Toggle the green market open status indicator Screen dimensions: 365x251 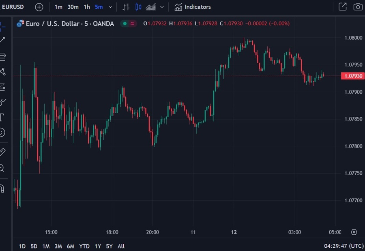coord(125,24)
